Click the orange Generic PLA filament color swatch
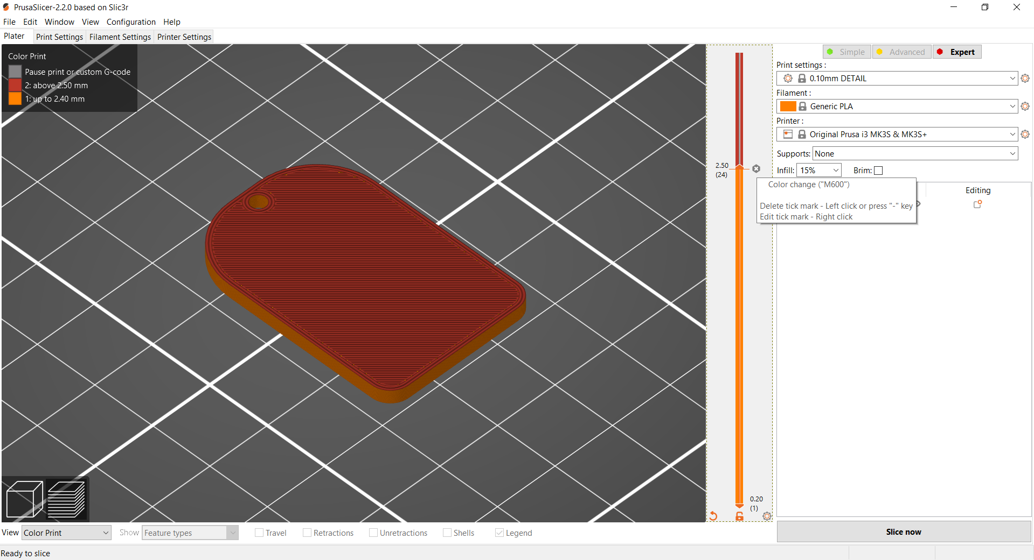This screenshot has height=560, width=1034. point(788,107)
